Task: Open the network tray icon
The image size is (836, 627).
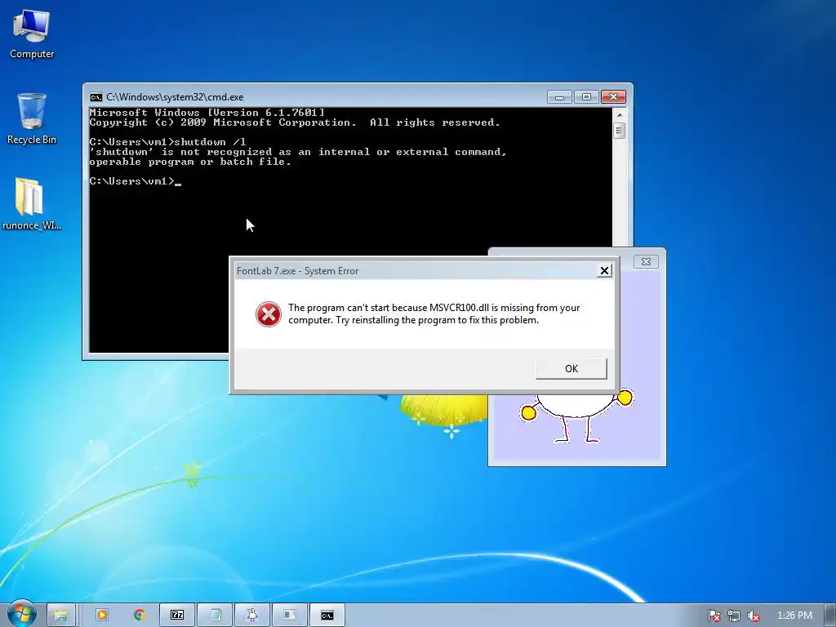Action: click(734, 616)
